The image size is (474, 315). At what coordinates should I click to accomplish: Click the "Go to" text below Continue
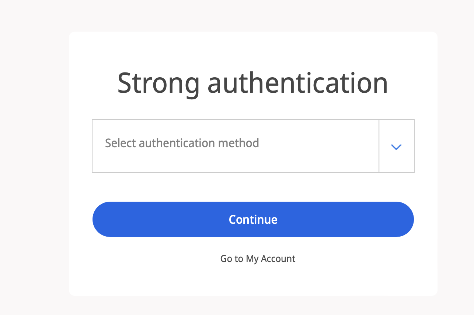pos(231,259)
